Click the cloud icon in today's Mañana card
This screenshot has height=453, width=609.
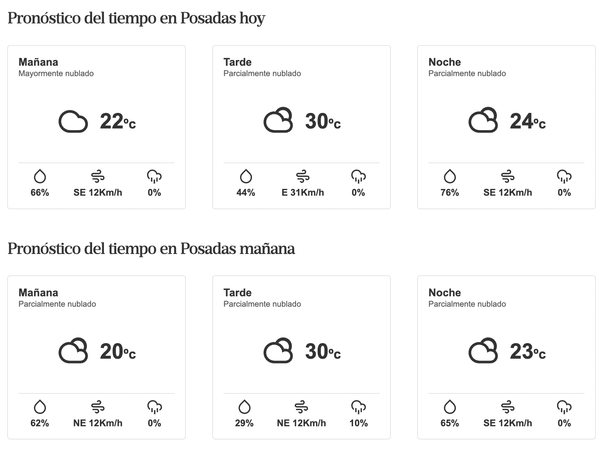(x=73, y=121)
